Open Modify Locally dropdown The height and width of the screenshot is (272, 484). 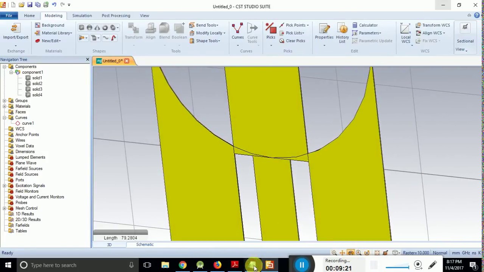click(207, 33)
